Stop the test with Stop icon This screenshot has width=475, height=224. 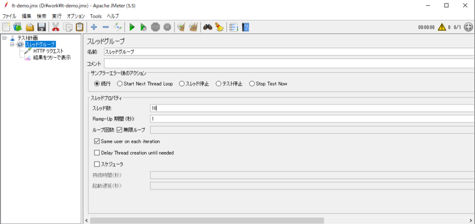(156, 27)
